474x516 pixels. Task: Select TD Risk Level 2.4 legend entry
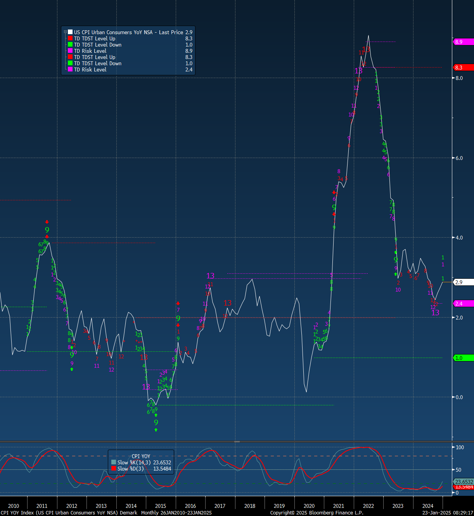coord(90,69)
